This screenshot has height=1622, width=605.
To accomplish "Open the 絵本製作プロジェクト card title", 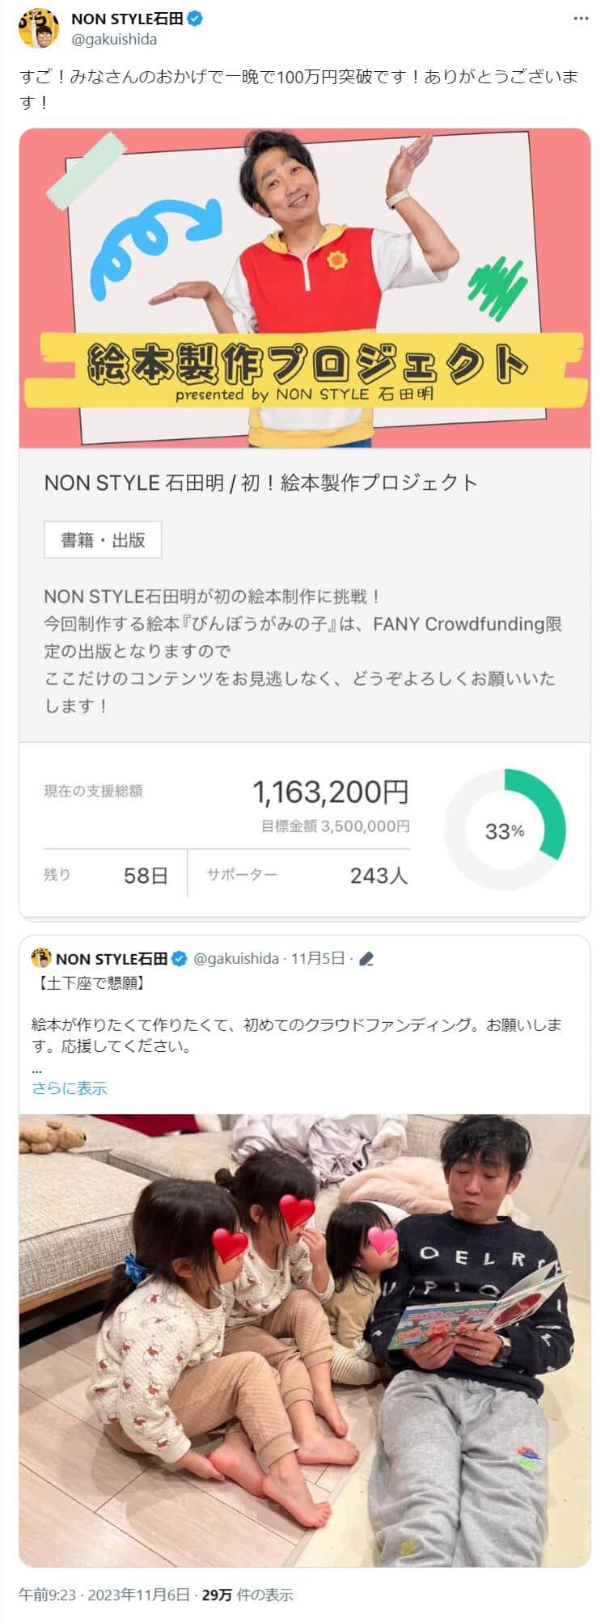I will tap(260, 483).
